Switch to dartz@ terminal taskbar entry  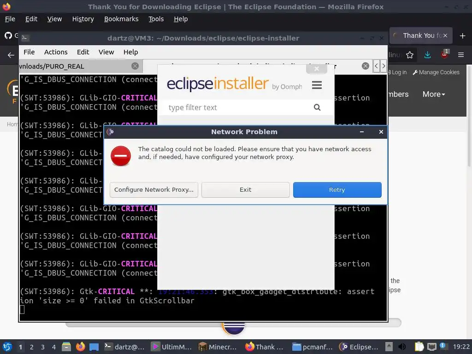[124, 347]
